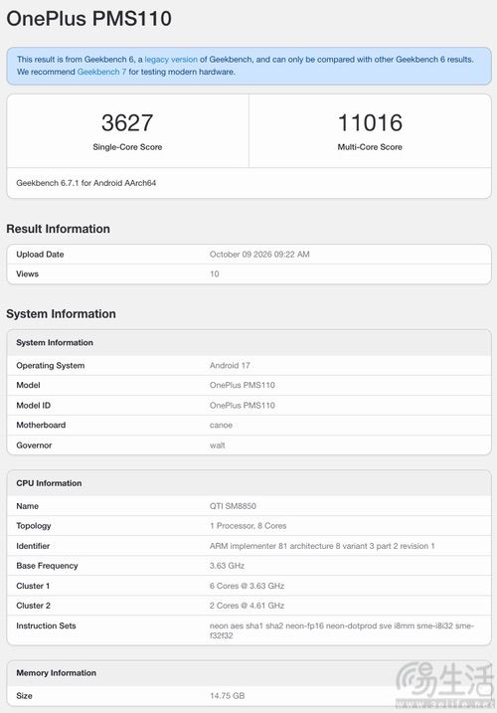Click the 'System Information' table header
The image size is (497, 713).
coord(55,342)
